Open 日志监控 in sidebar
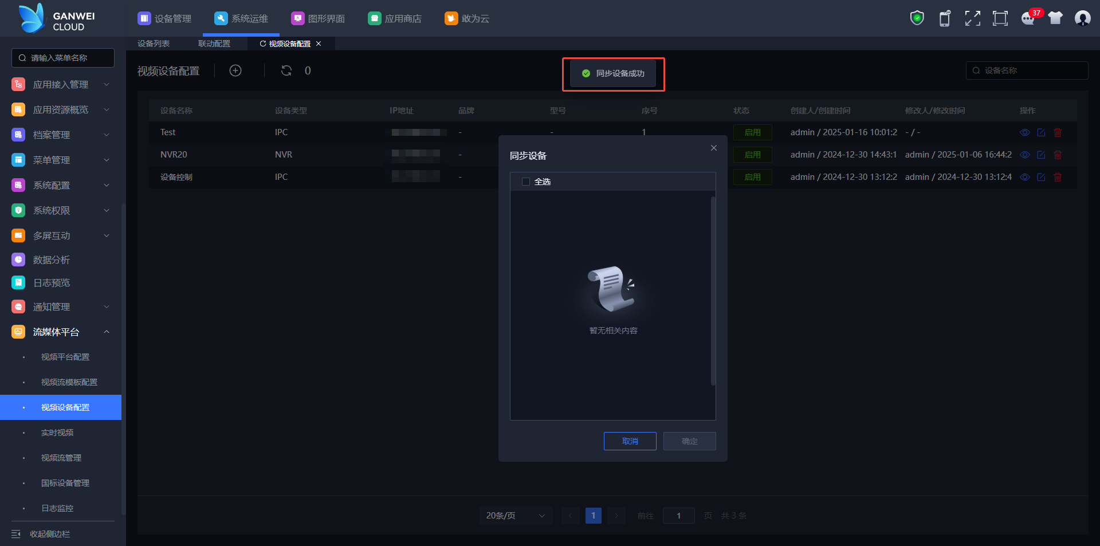The width and height of the screenshot is (1100, 546). point(57,508)
